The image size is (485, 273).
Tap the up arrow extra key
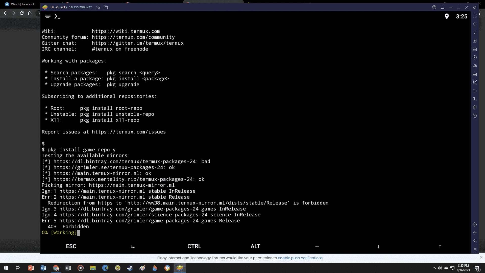coord(440,246)
